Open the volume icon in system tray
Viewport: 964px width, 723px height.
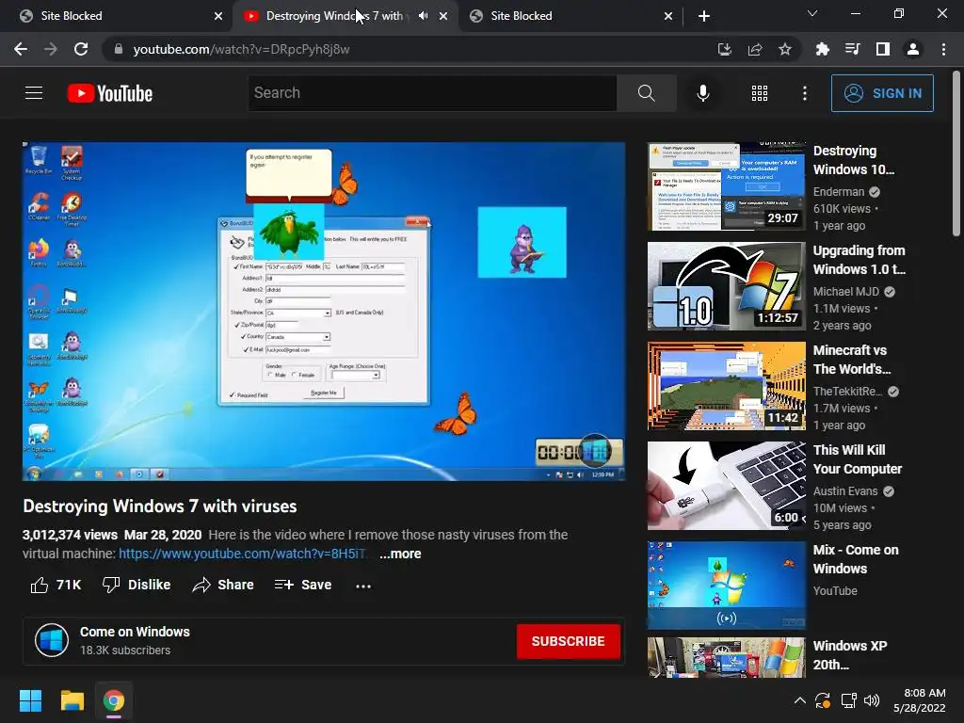(x=871, y=700)
